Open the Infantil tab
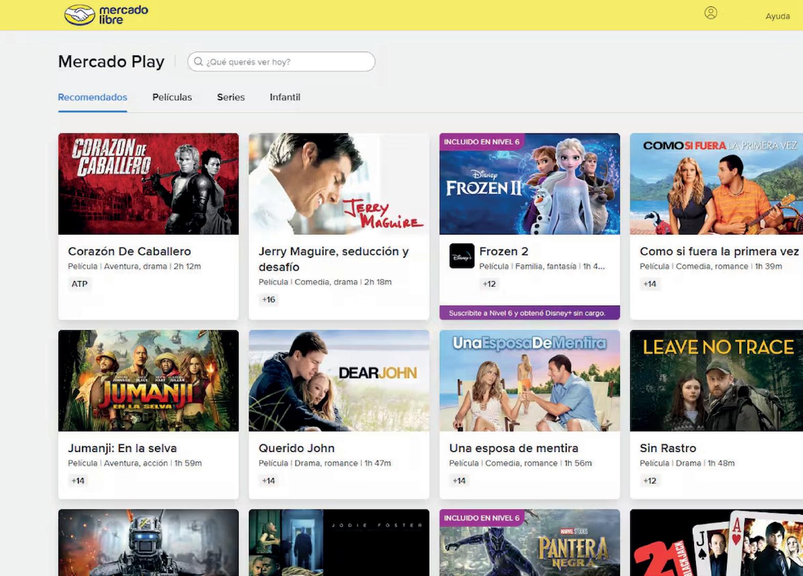The width and height of the screenshot is (803, 576). tap(285, 97)
